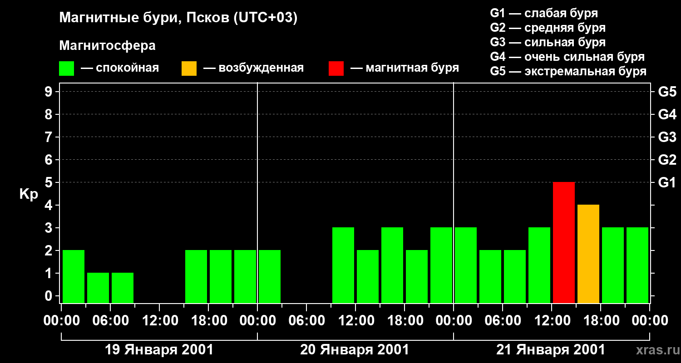Select the 20 January 12:00–15:00 Kp 2 bar
681x363 pixels.
[x=368, y=277]
